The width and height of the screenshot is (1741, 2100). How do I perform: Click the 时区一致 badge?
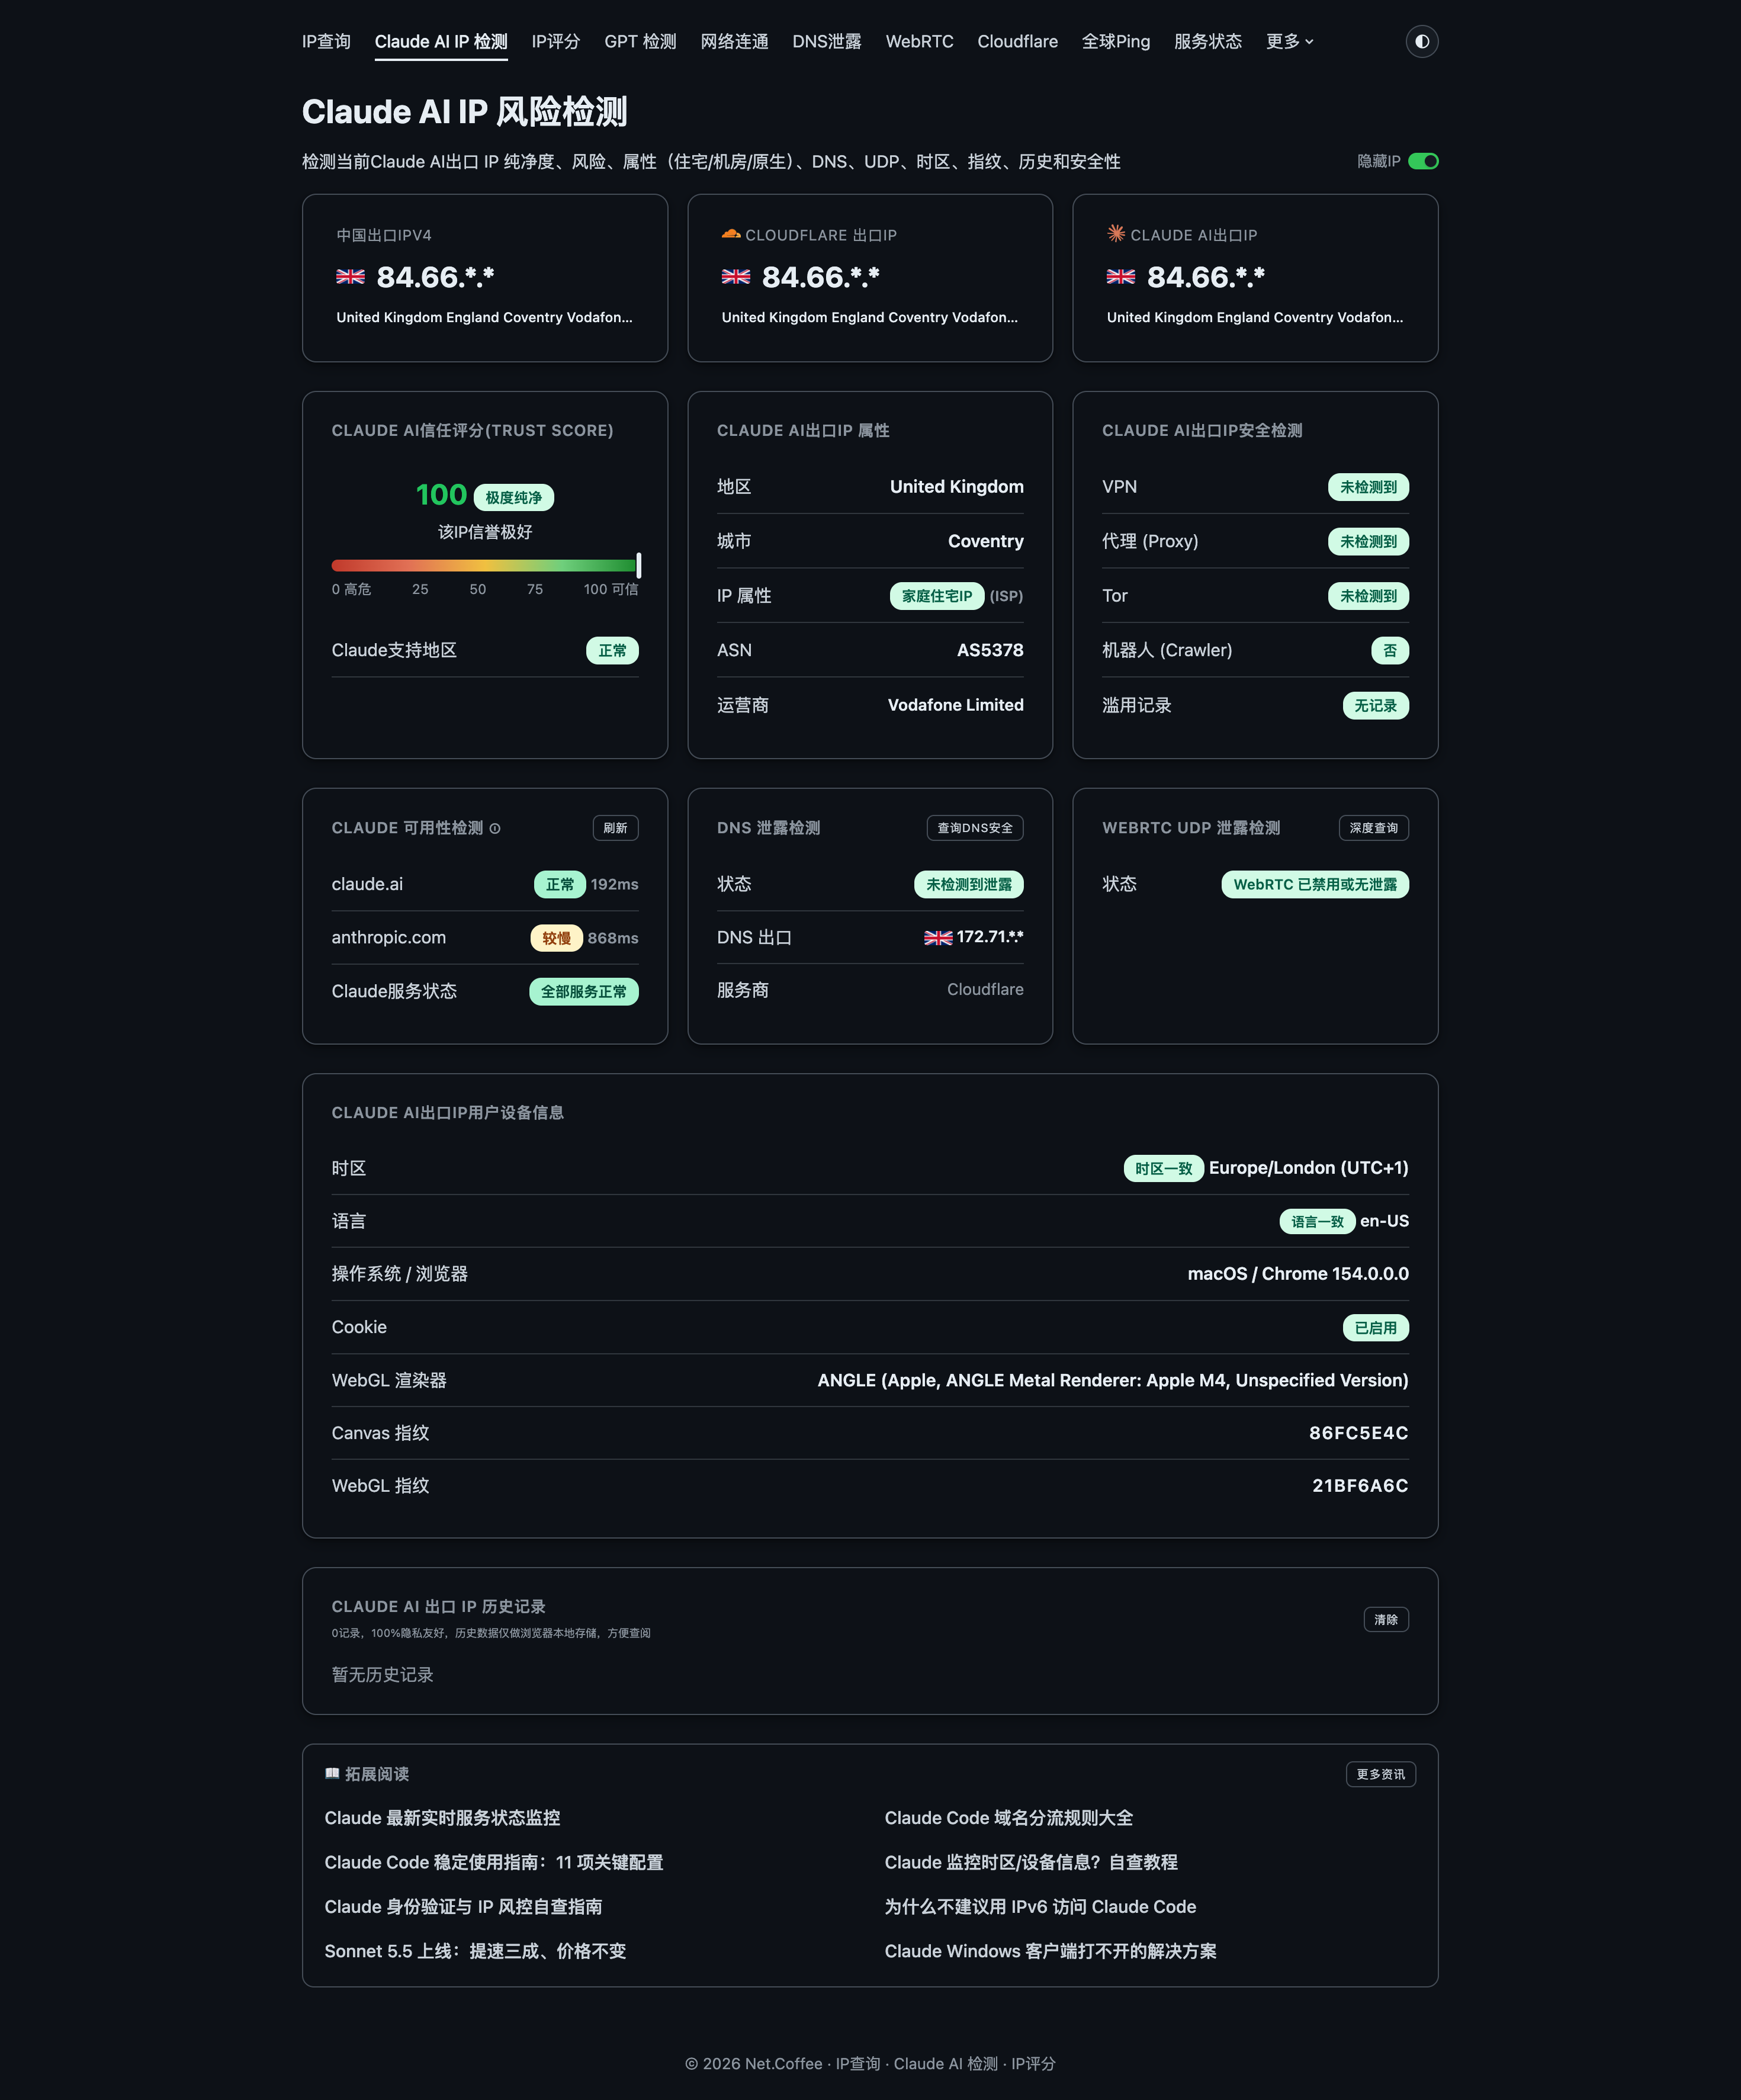1163,1169
